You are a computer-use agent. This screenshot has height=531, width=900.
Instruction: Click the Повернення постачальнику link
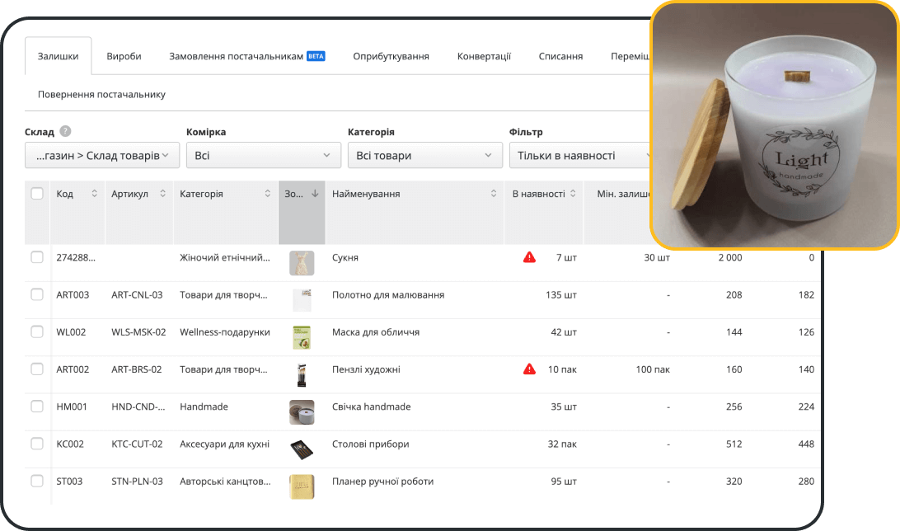(x=102, y=96)
